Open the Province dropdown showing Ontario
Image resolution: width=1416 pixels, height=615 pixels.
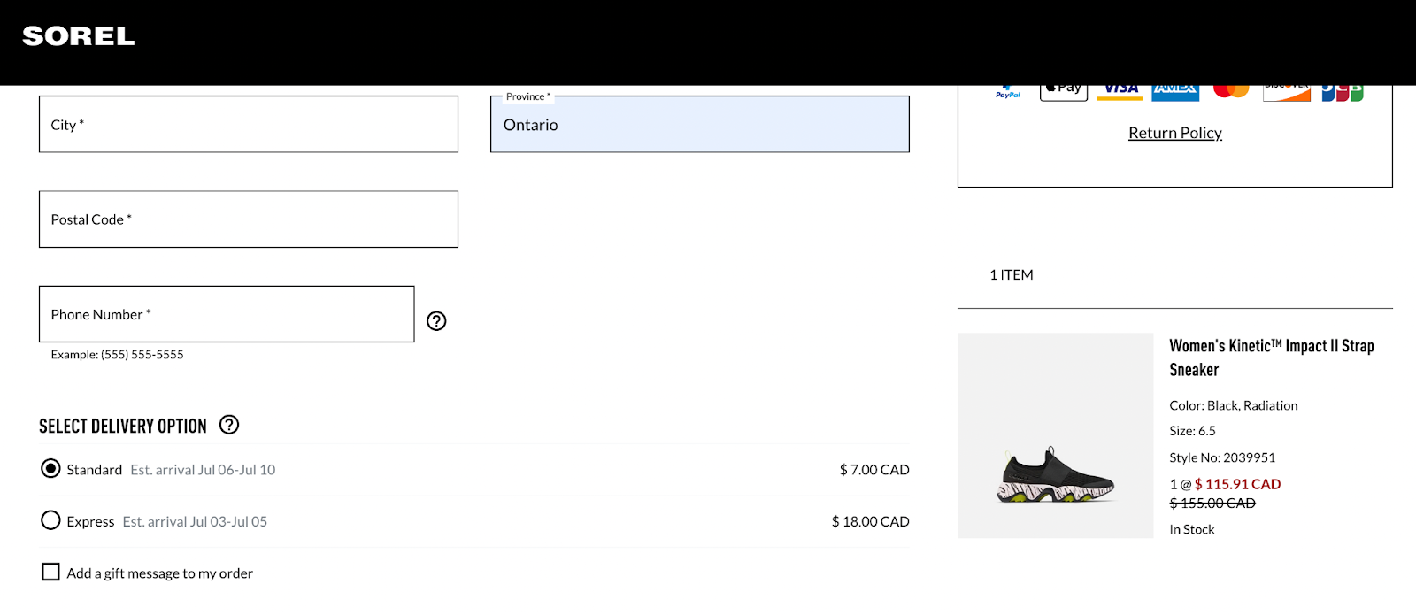(700, 124)
